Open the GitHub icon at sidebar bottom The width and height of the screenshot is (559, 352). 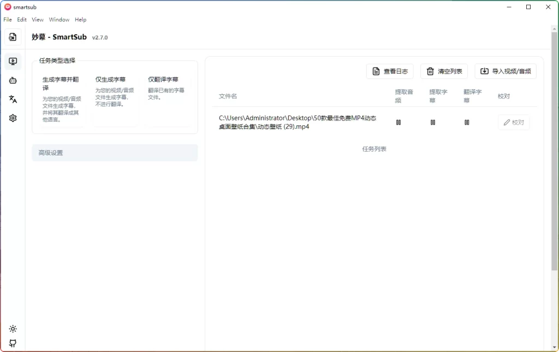coord(13,343)
